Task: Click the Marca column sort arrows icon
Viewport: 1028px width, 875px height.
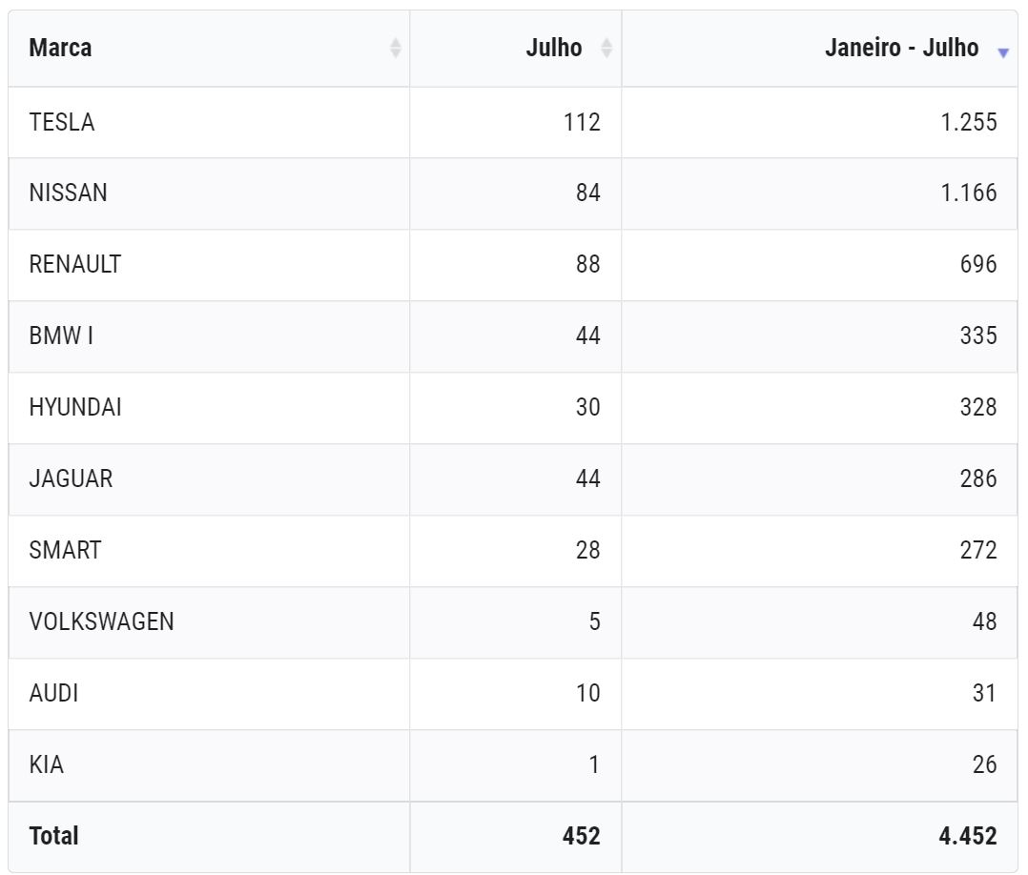Action: pyautogui.click(x=396, y=48)
